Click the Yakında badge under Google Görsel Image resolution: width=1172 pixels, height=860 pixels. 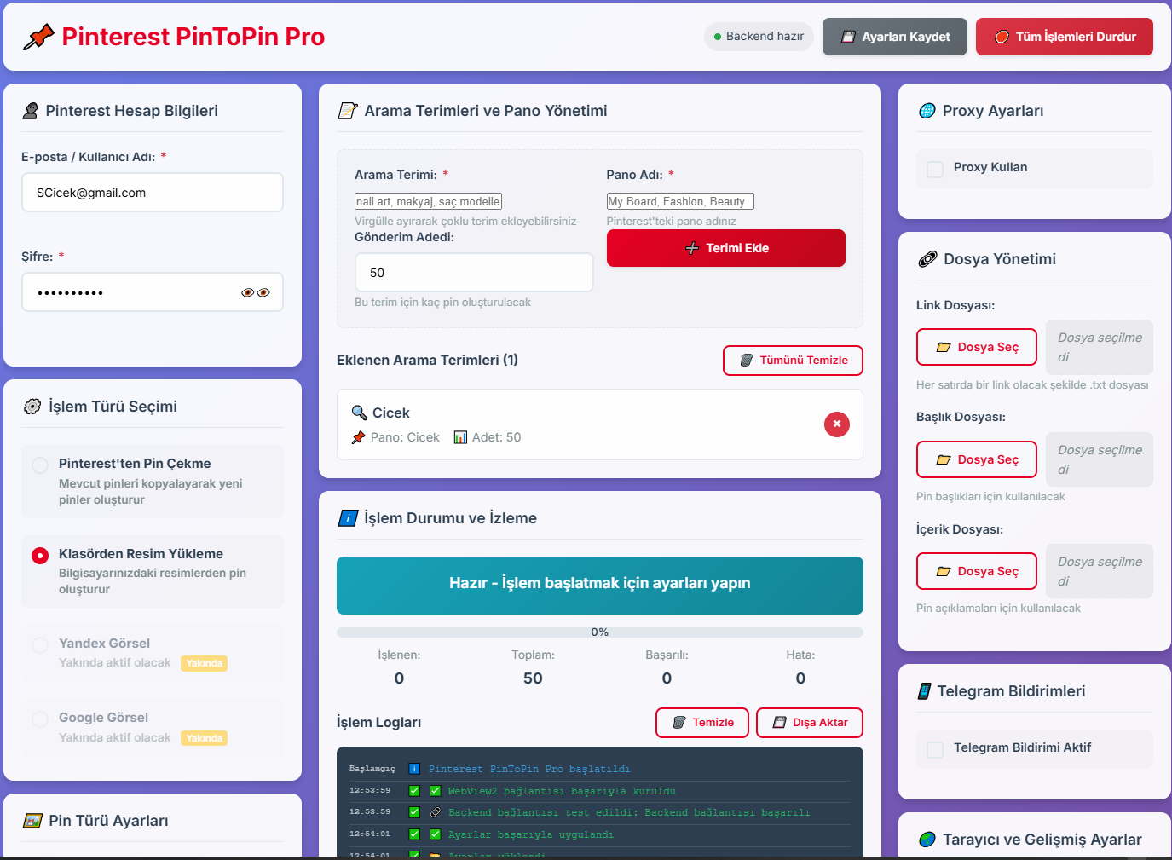[205, 738]
